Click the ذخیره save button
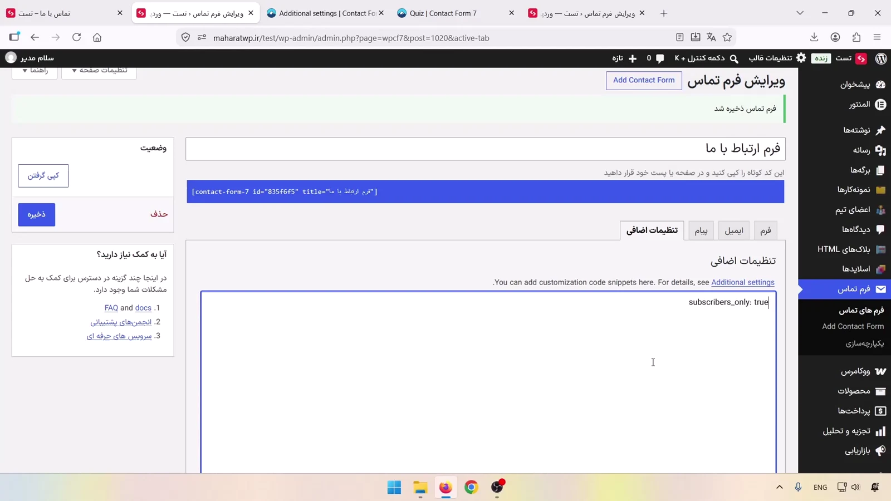Screen dimensions: 891x501 pos(37,214)
